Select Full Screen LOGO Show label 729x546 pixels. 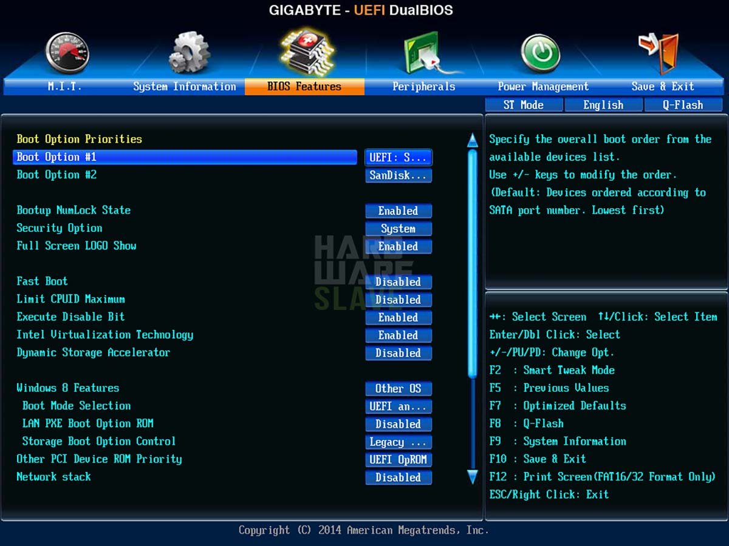tap(77, 246)
